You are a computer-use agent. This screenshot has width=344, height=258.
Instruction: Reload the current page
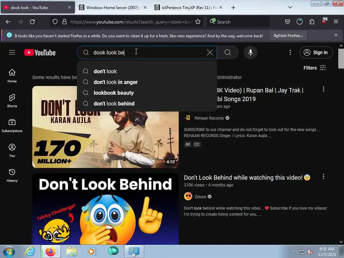pos(32,22)
